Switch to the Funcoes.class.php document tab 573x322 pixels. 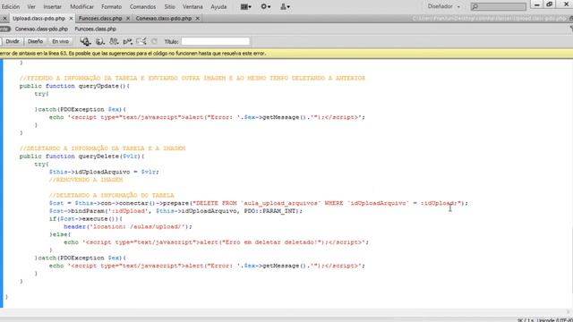point(100,18)
